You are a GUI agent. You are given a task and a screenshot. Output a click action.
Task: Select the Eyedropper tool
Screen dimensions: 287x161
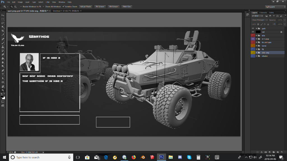click(x=3, y=35)
